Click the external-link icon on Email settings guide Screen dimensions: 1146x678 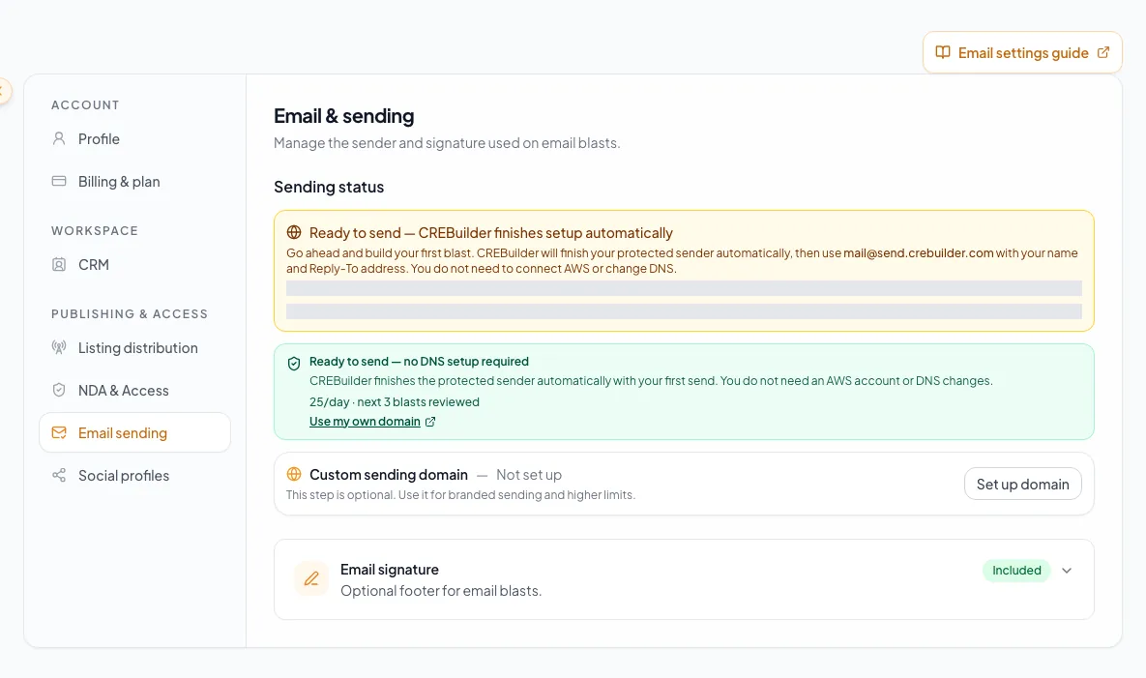coord(1103,52)
